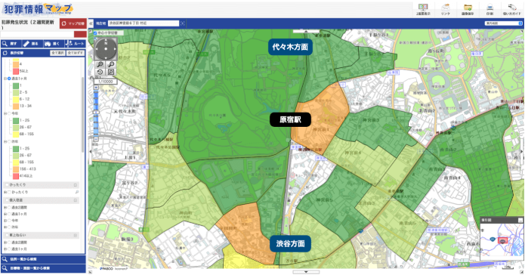Click the 全て選択 button

[x=57, y=53]
